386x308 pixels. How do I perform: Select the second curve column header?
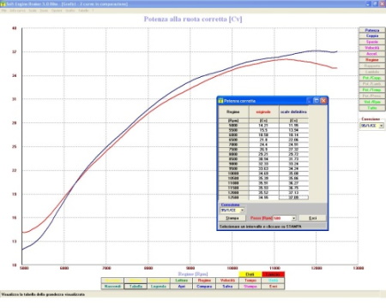point(293,112)
